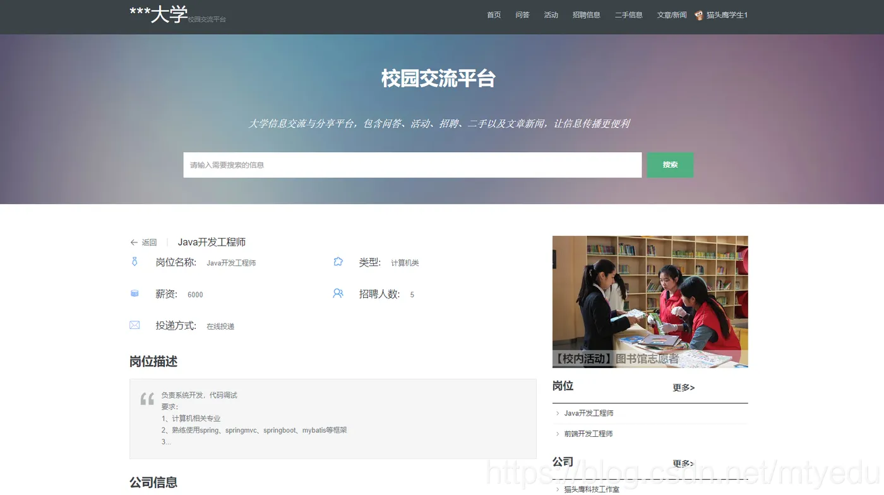The width and height of the screenshot is (884, 495).
Task: Click the 返回 link
Action: (149, 242)
